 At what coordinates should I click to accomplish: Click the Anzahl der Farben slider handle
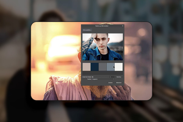(x=93, y=77)
